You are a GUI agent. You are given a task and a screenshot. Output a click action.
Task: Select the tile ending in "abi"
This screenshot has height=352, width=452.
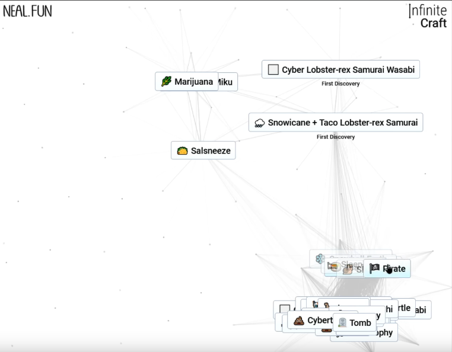pyautogui.click(x=423, y=310)
